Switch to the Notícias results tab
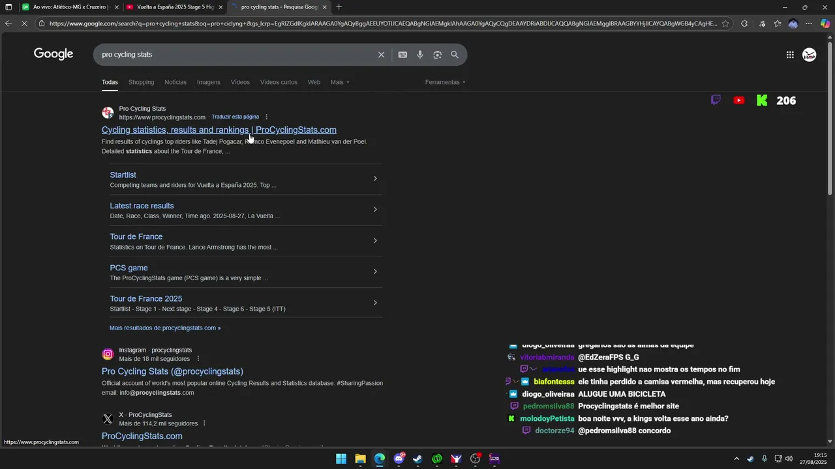Image resolution: width=835 pixels, height=469 pixels. pos(175,82)
